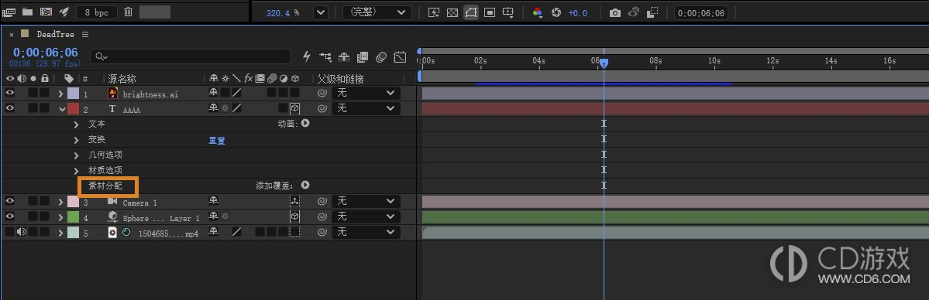The image size is (929, 300).
Task: Click the 重置 reset link
Action: [x=217, y=140]
